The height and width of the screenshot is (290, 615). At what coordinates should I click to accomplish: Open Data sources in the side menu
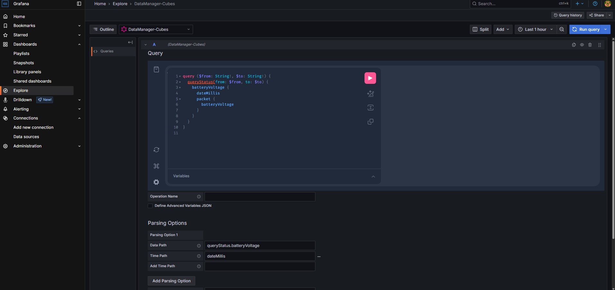pos(26,137)
